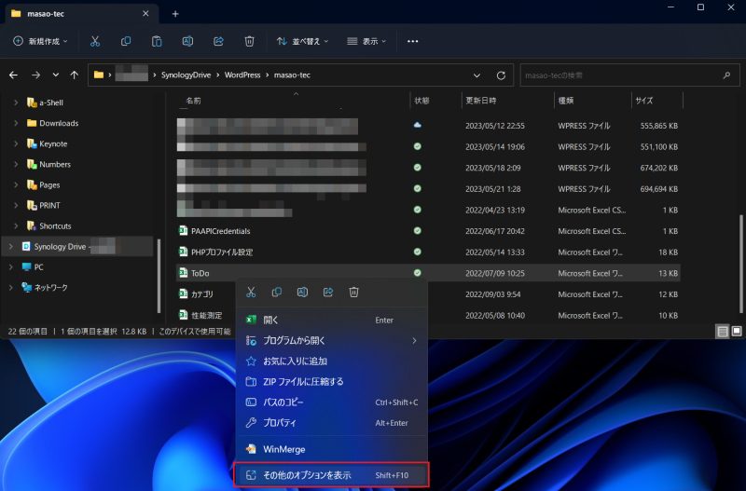This screenshot has height=491, width=746.
Task: Select その他のオプションを表示
Action: click(x=332, y=475)
